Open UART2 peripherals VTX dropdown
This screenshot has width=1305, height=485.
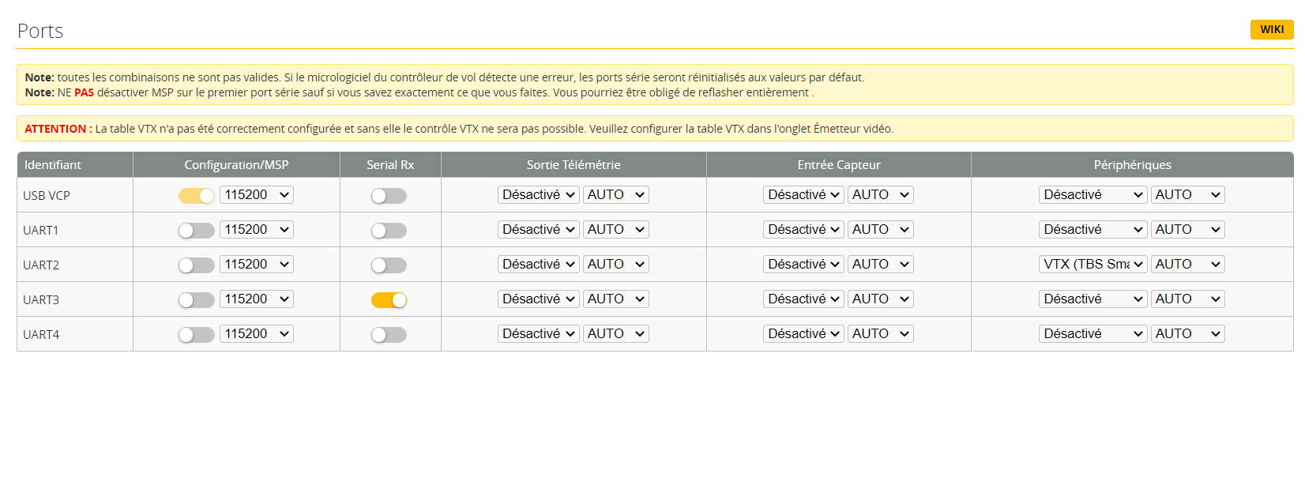tap(1093, 265)
